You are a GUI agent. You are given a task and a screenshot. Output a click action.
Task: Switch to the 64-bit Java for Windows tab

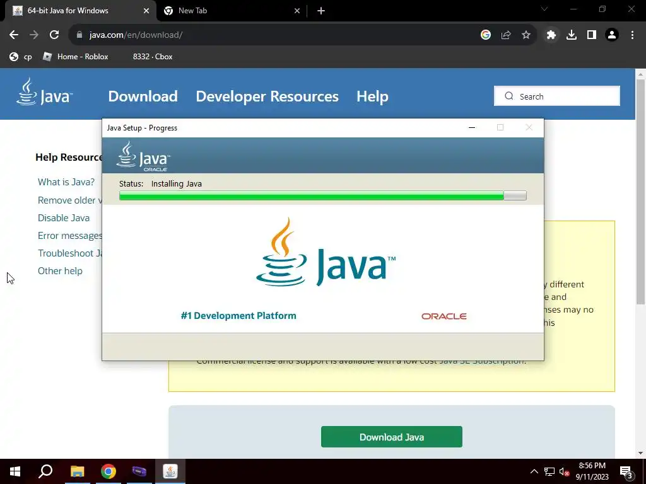pos(80,11)
